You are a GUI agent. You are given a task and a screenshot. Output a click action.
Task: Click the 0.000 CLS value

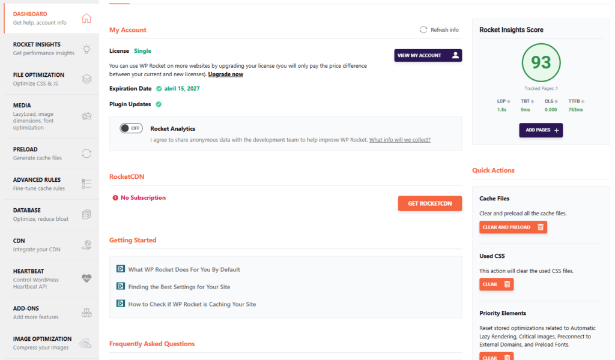[x=551, y=110]
